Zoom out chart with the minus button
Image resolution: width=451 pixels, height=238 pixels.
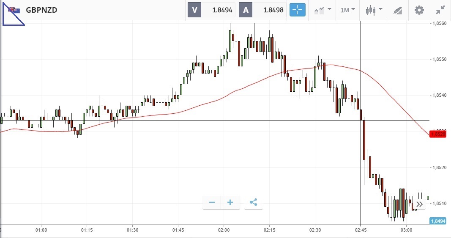tap(212, 202)
